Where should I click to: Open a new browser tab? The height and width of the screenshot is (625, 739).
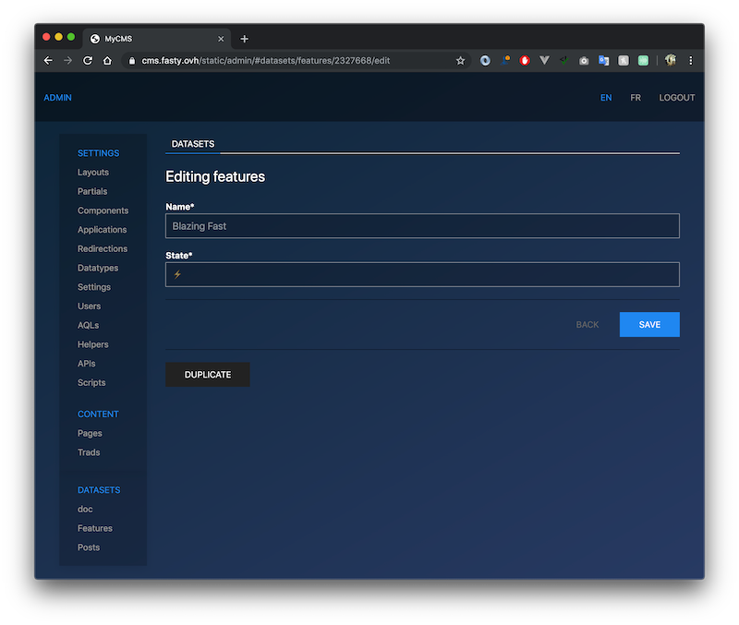[x=244, y=39]
